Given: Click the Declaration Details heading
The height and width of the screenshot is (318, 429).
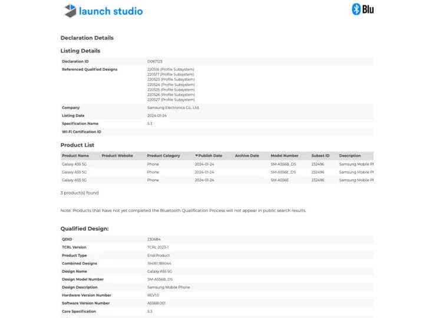Looking at the screenshot, I should [x=87, y=38].
